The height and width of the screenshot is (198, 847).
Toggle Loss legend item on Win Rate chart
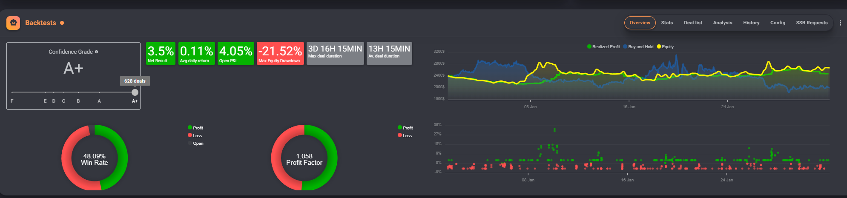195,136
